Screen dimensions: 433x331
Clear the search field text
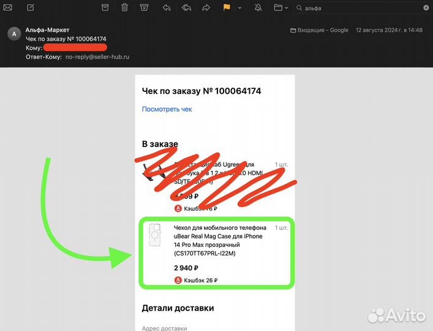point(425,8)
